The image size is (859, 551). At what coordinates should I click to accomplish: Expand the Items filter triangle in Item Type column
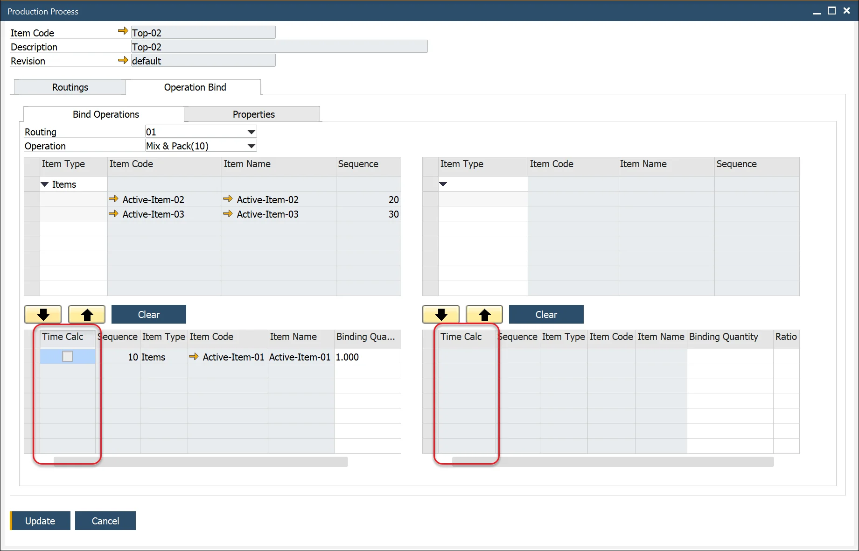pos(45,184)
